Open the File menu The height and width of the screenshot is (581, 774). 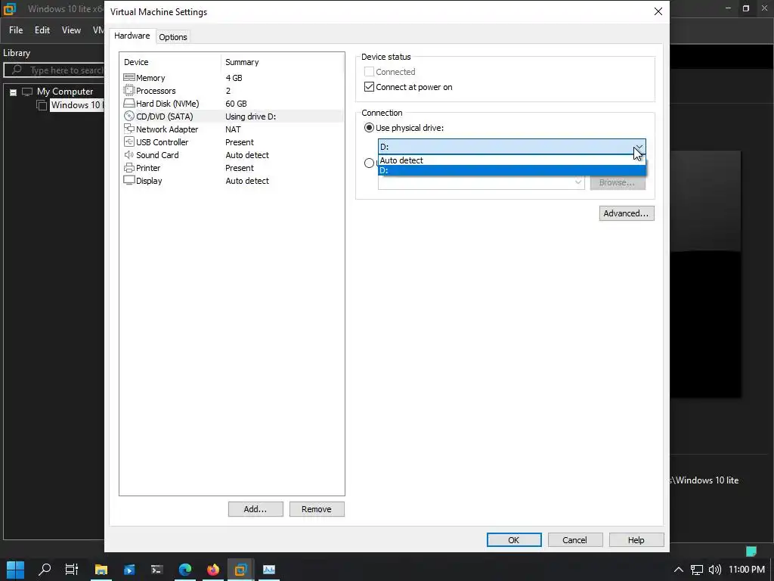pyautogui.click(x=16, y=30)
